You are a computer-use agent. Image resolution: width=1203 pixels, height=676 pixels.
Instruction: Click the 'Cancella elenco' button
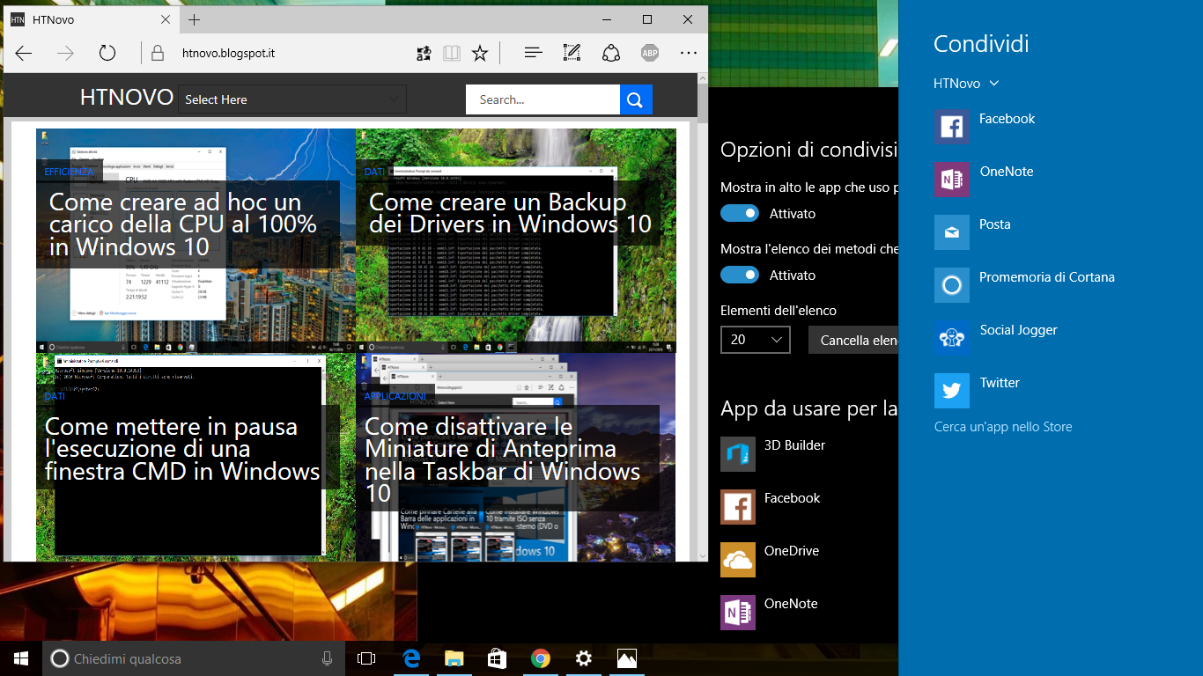[x=853, y=340]
